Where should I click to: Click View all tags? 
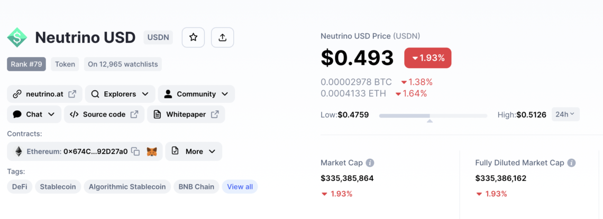[240, 187]
